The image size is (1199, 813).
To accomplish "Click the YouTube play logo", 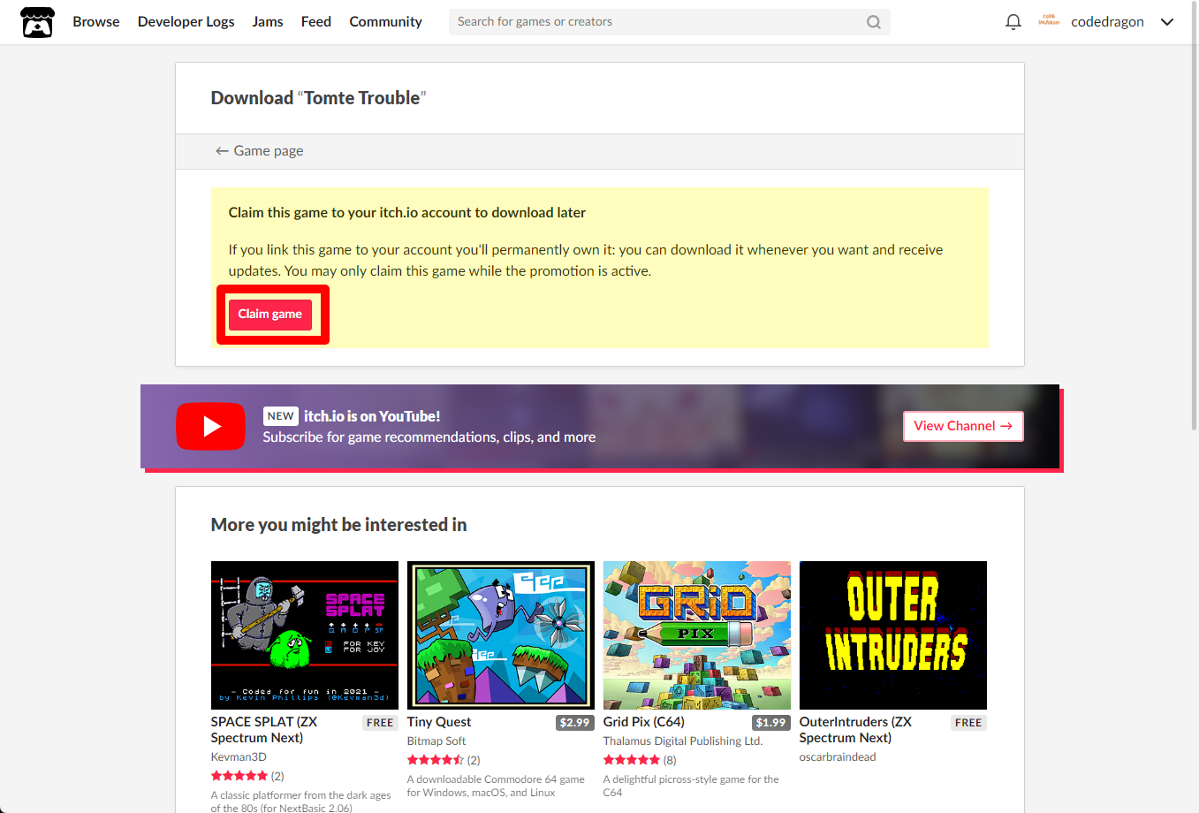I will click(x=210, y=426).
